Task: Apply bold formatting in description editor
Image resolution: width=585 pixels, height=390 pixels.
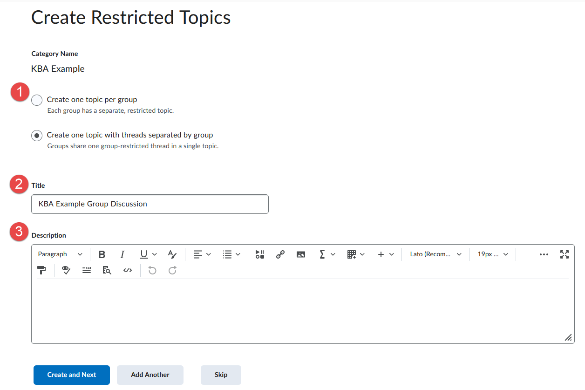Action: (102, 254)
